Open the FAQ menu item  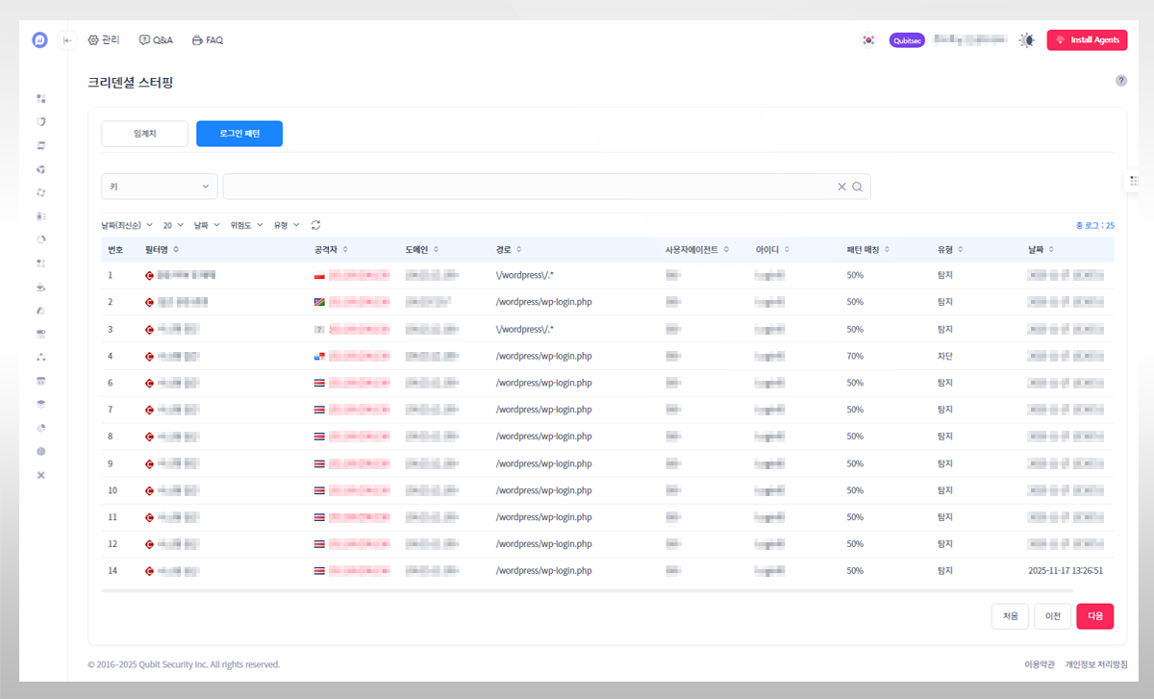(x=208, y=40)
